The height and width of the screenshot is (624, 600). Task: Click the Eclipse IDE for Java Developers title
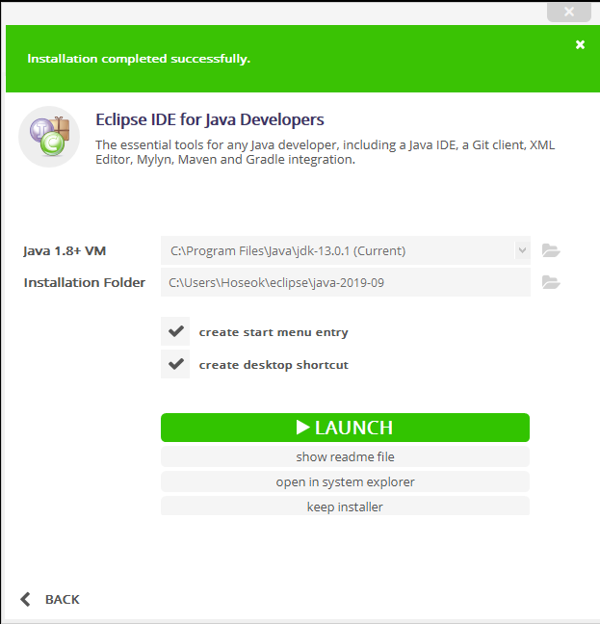210,119
